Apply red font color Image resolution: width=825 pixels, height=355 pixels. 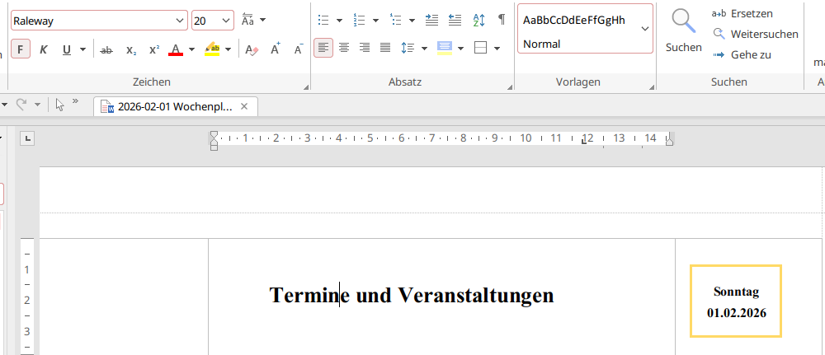coord(176,49)
